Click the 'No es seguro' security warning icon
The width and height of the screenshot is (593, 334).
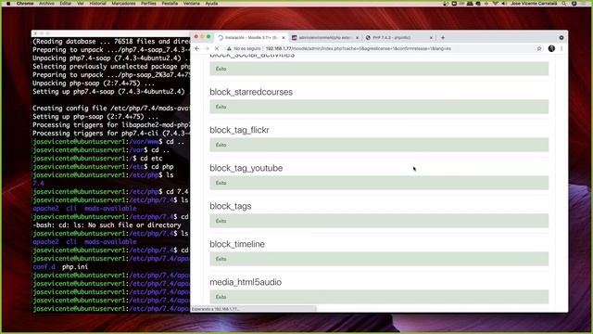(229, 48)
